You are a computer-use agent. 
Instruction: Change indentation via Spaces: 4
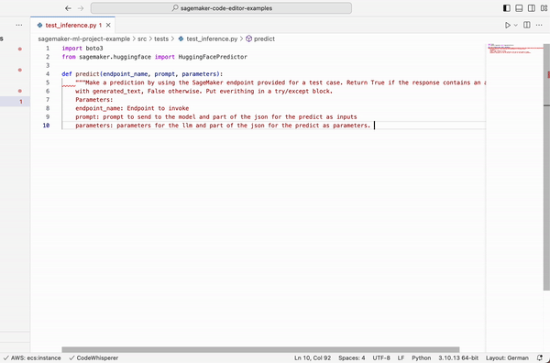351,358
